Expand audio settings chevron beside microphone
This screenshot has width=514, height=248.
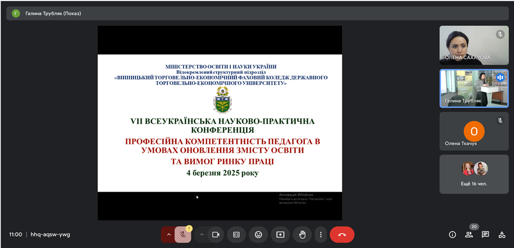point(169,235)
